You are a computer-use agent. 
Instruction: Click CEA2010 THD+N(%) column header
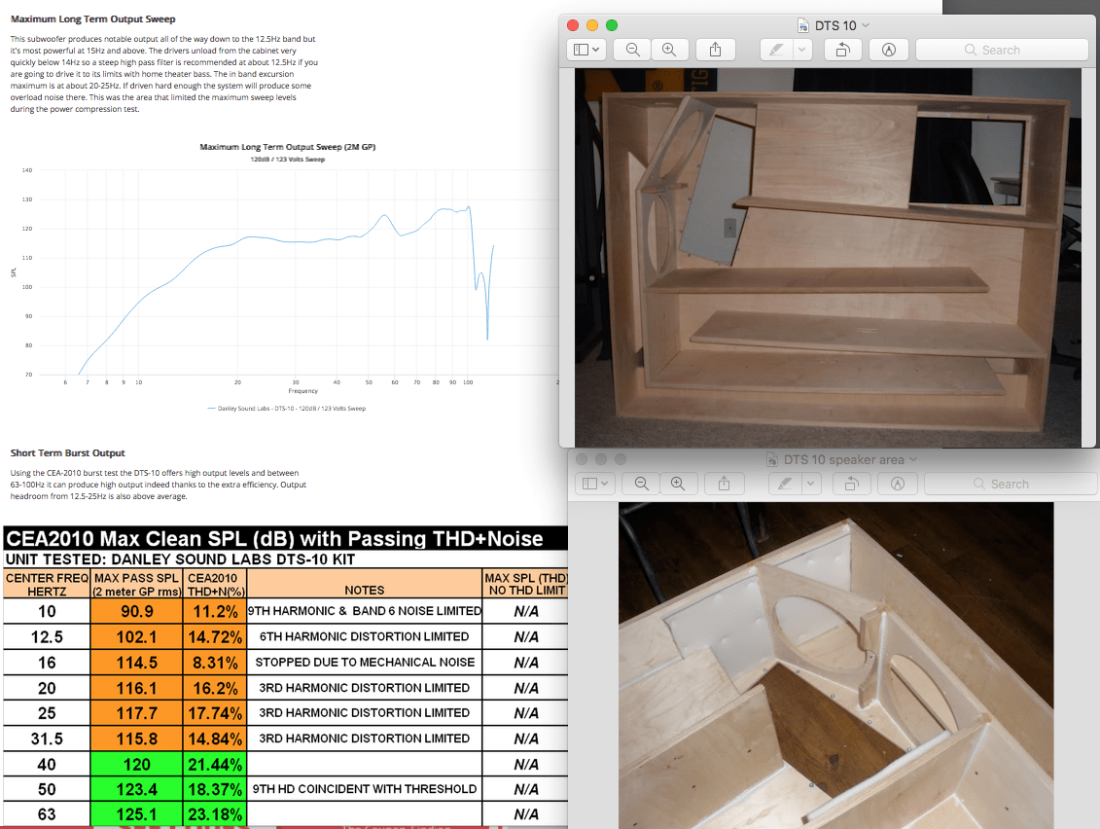pyautogui.click(x=215, y=584)
